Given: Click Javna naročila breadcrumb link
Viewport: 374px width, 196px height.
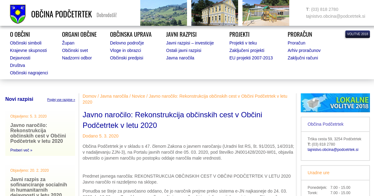Looking at the screenshot, I should pyautogui.click(x=114, y=96).
